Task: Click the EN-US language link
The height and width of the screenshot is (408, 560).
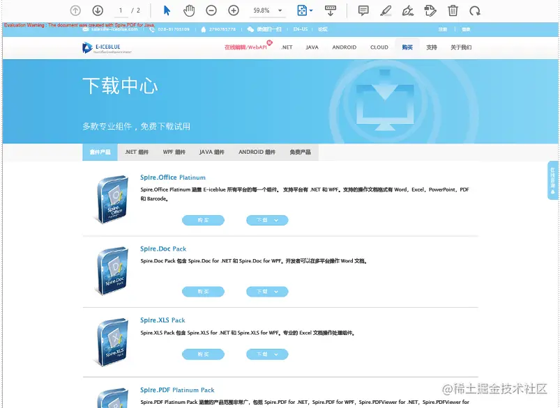Action: pyautogui.click(x=301, y=29)
